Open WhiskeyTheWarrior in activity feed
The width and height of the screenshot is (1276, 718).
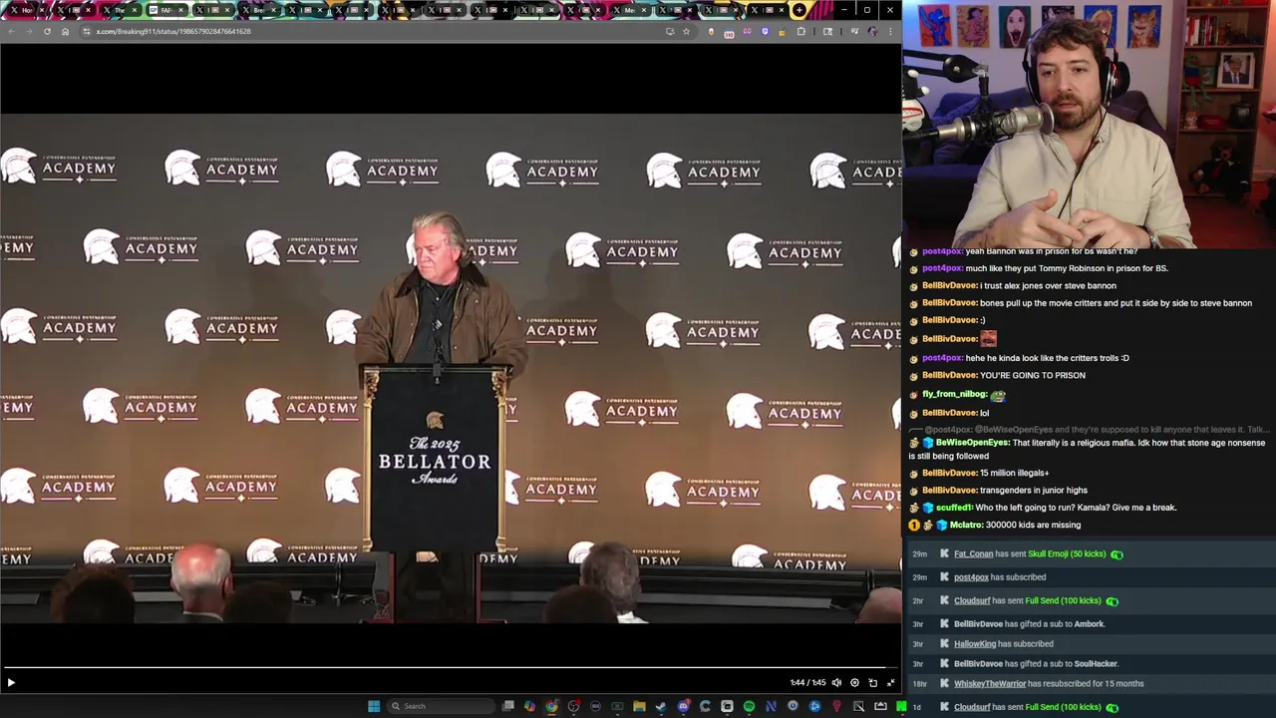point(990,684)
